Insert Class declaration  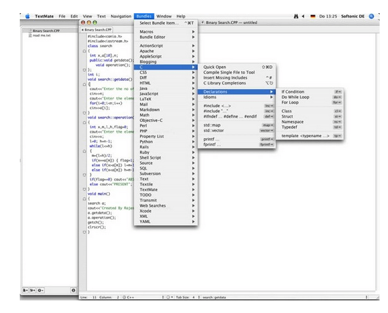coord(309,111)
